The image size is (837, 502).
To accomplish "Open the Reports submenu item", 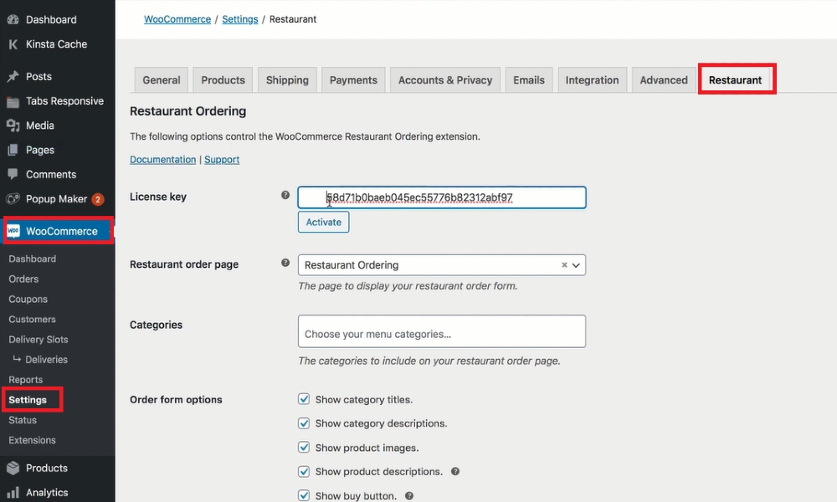I will [26, 380].
